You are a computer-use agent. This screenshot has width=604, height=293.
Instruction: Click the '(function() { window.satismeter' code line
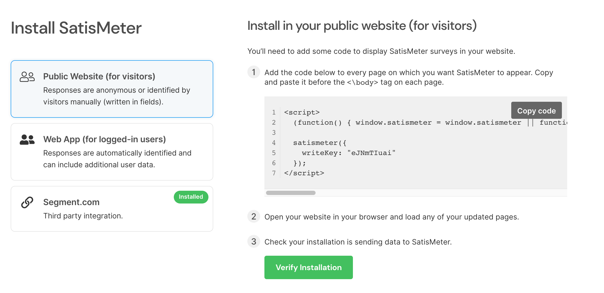[430, 123]
